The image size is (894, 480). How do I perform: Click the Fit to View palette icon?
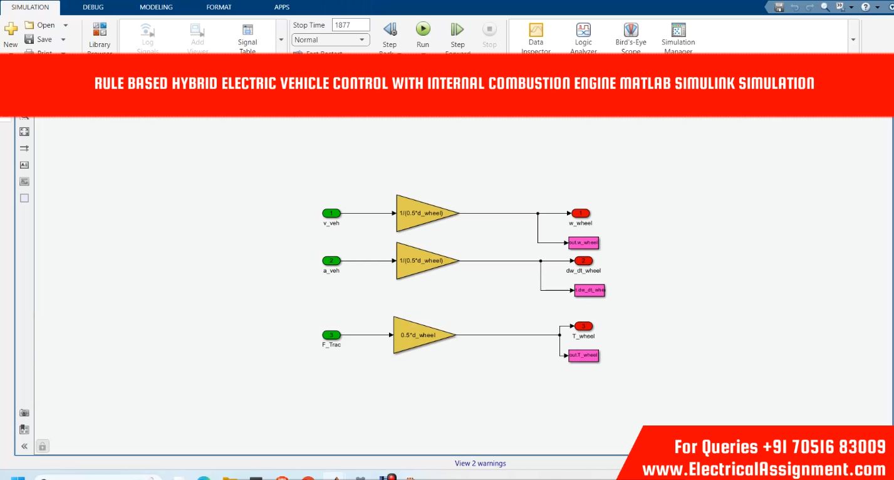pyautogui.click(x=24, y=132)
